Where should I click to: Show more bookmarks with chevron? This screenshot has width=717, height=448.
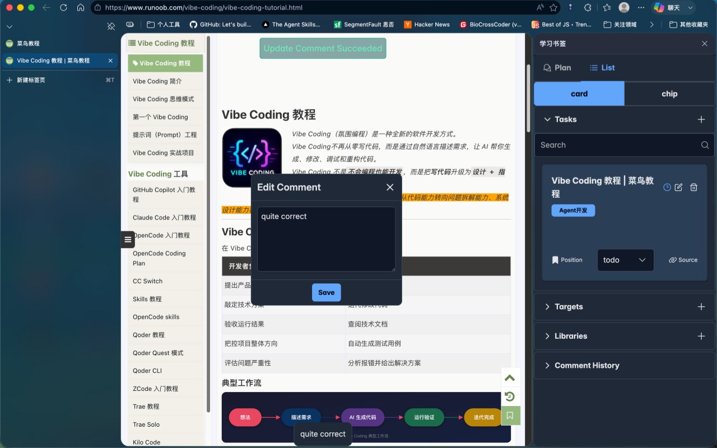click(x=651, y=25)
